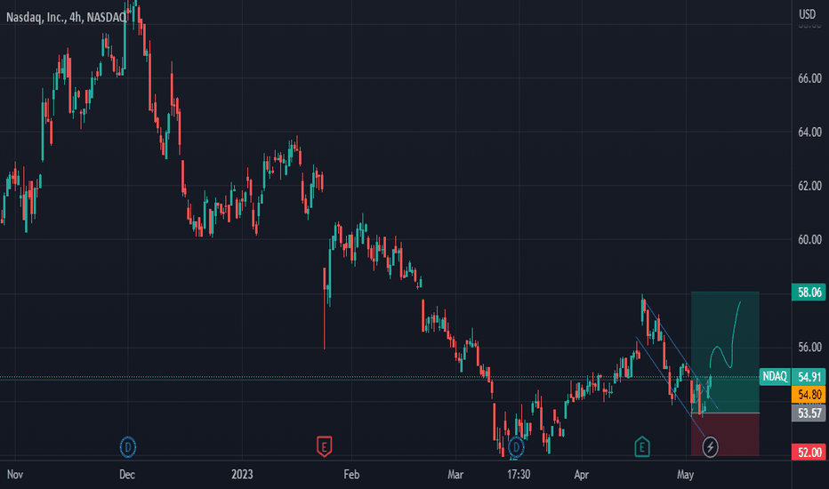Select the 54.80 orange price label

809,395
